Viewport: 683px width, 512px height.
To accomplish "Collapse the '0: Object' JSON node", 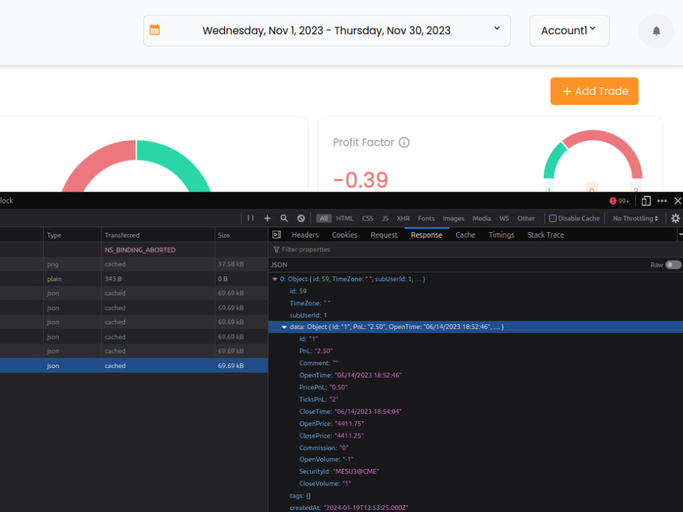I will click(275, 279).
